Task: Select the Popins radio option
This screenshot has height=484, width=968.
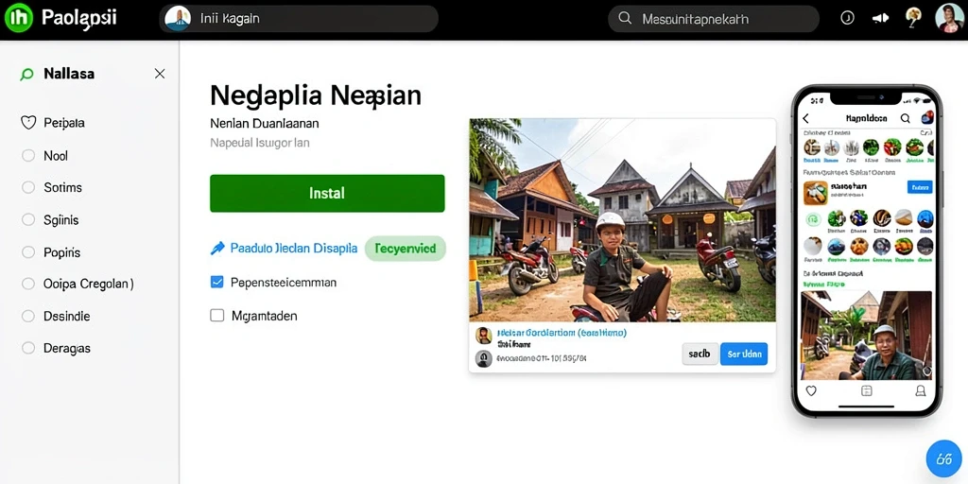Action: [28, 251]
